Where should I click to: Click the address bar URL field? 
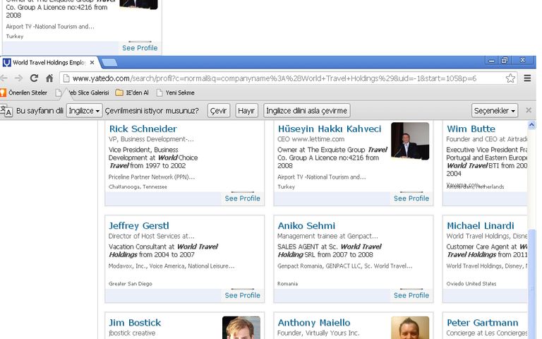tap(289, 78)
